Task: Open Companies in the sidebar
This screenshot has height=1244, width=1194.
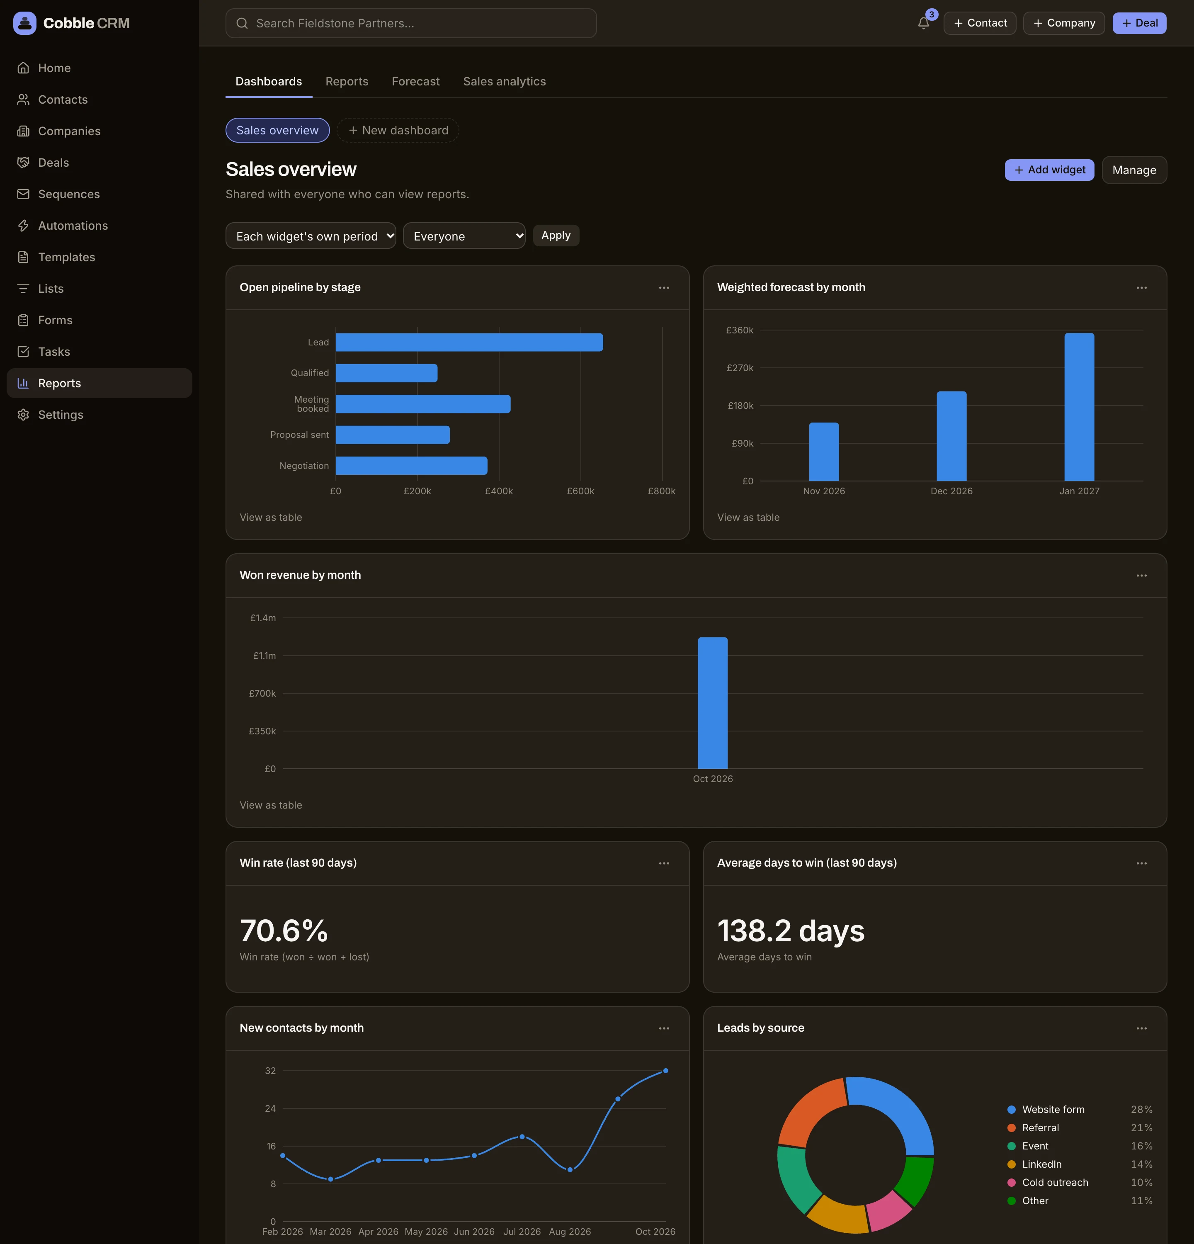Action: click(x=99, y=131)
